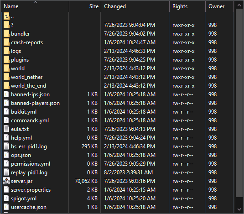Click the server.properties file icon
Image resolution: width=244 pixels, height=214 pixels.
[x=6, y=190]
